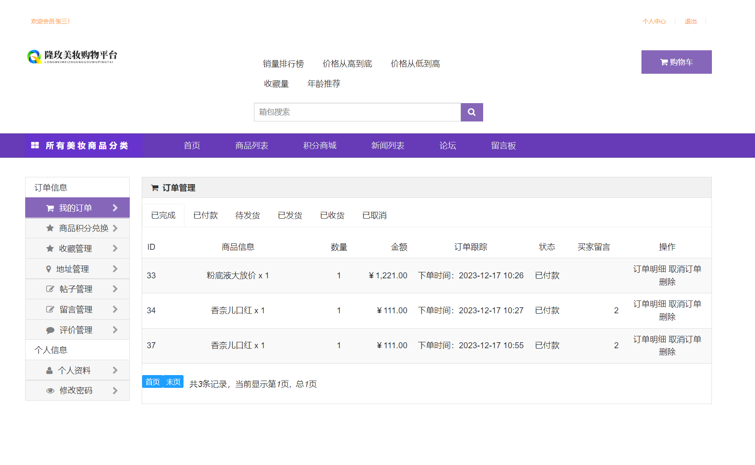The height and width of the screenshot is (465, 755).
Task: Open the 论坛 menu item
Action: coord(447,145)
